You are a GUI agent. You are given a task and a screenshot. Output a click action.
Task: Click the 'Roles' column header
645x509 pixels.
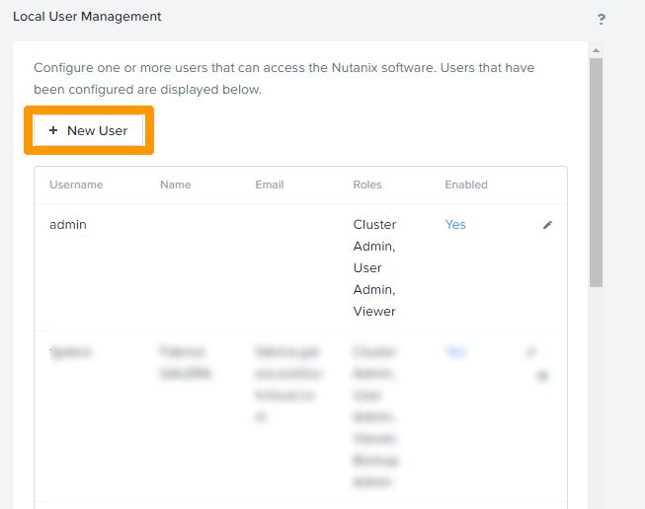click(367, 184)
